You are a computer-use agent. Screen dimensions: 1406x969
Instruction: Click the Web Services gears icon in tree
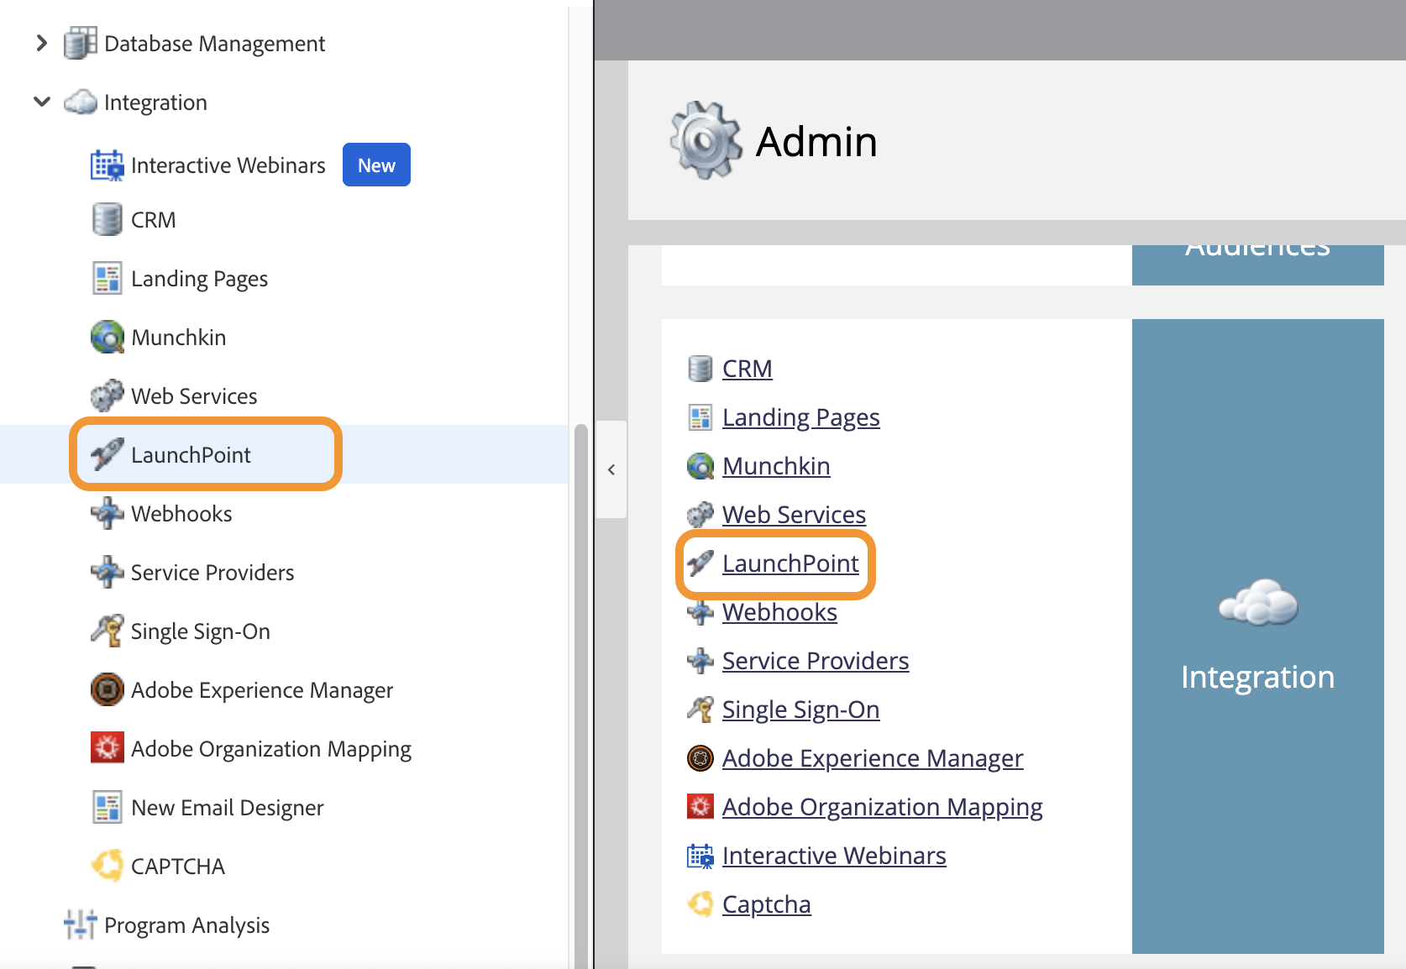(107, 396)
